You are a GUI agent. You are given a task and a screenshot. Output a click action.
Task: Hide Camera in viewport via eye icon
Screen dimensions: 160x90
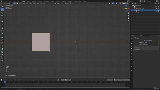coord(157,9)
